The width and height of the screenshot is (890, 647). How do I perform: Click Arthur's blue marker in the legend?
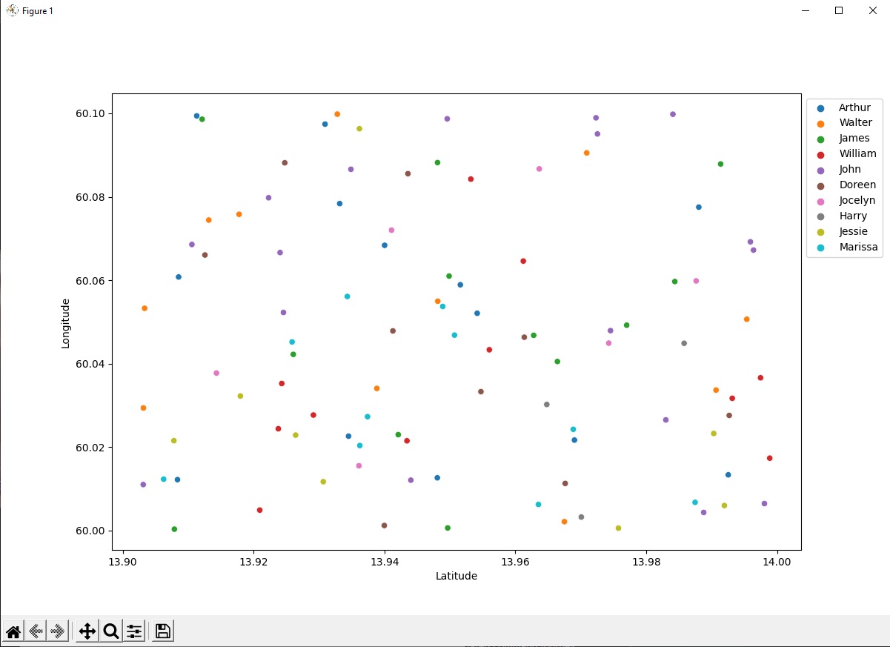coord(821,108)
